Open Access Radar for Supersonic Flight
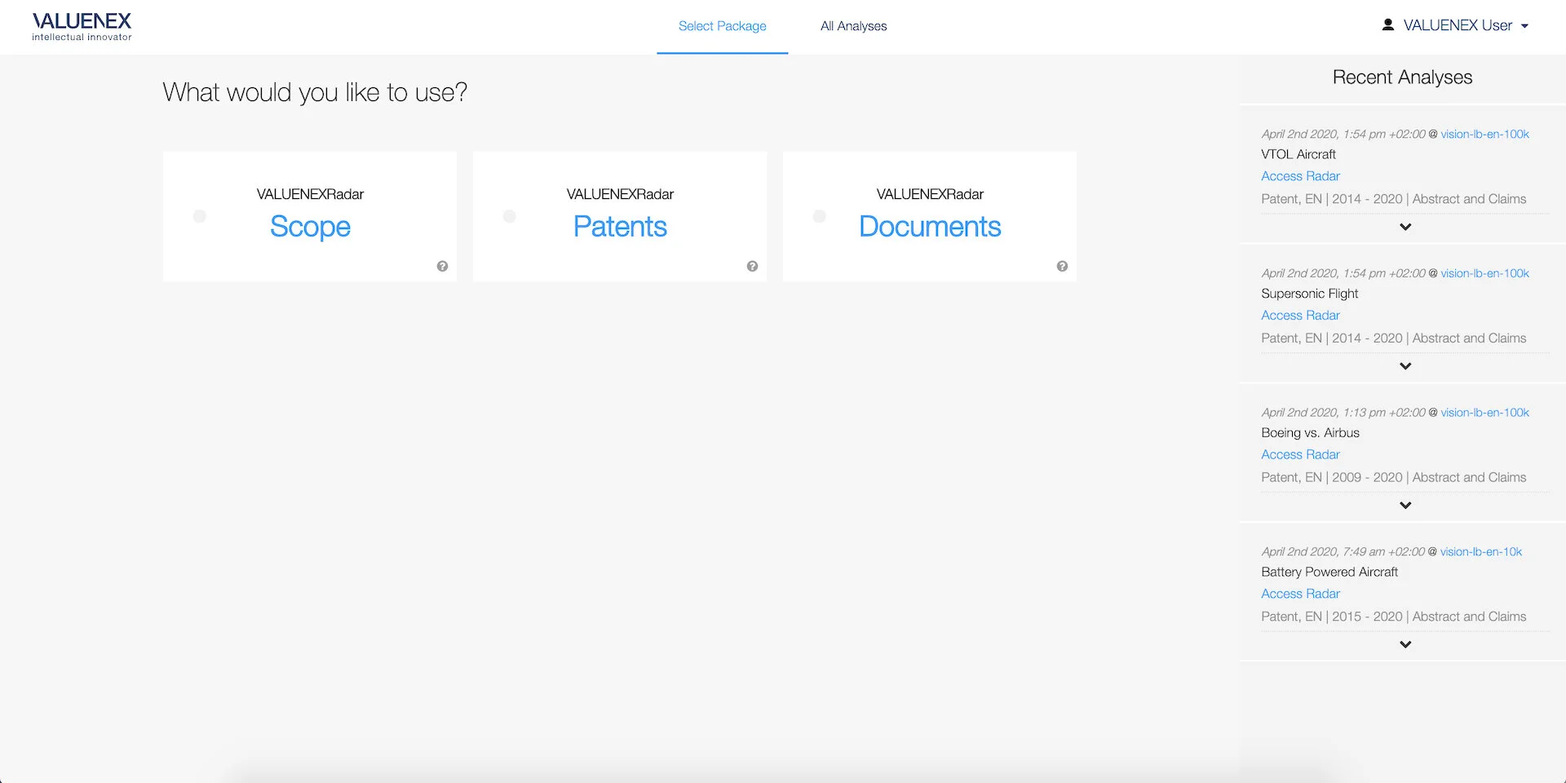The image size is (1566, 783). [1300, 315]
